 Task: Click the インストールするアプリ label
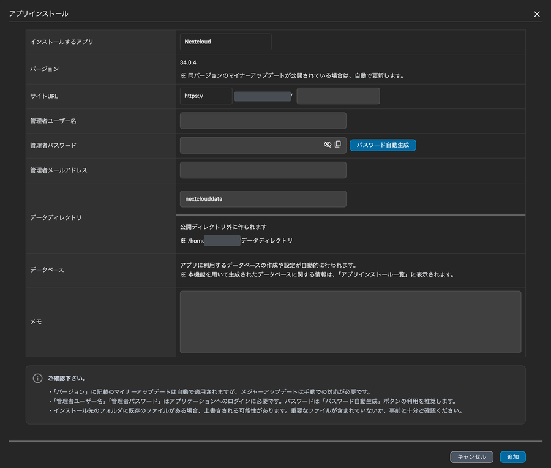pyautogui.click(x=61, y=42)
